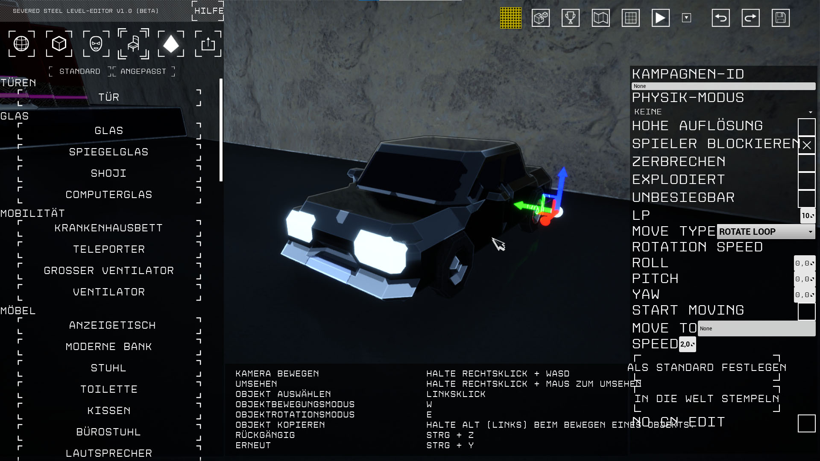Select the cube shapes category icon
Viewport: 820px width, 461px height.
coord(59,44)
